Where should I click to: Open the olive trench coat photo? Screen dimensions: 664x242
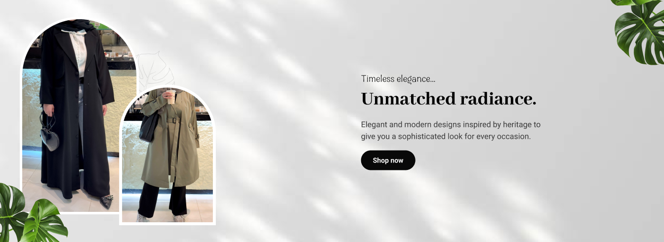tap(167, 156)
